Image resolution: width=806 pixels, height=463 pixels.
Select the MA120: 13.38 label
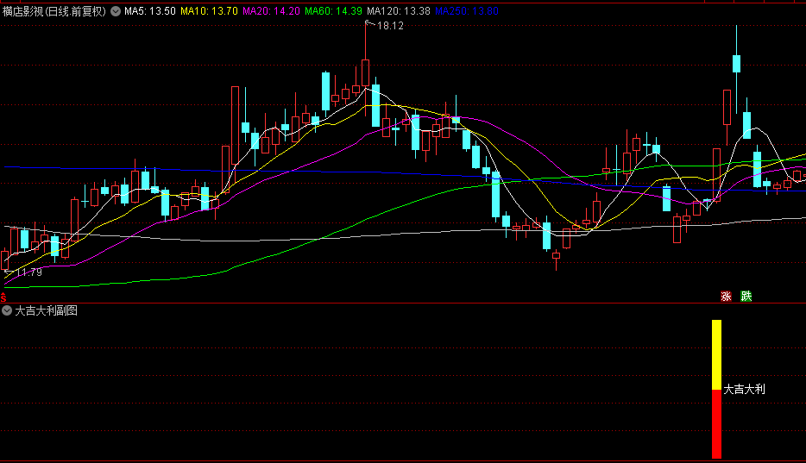point(399,11)
